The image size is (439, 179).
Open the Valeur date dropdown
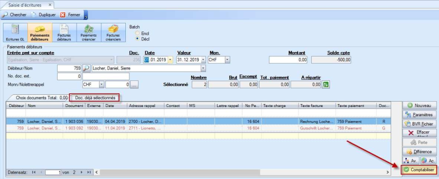point(203,60)
